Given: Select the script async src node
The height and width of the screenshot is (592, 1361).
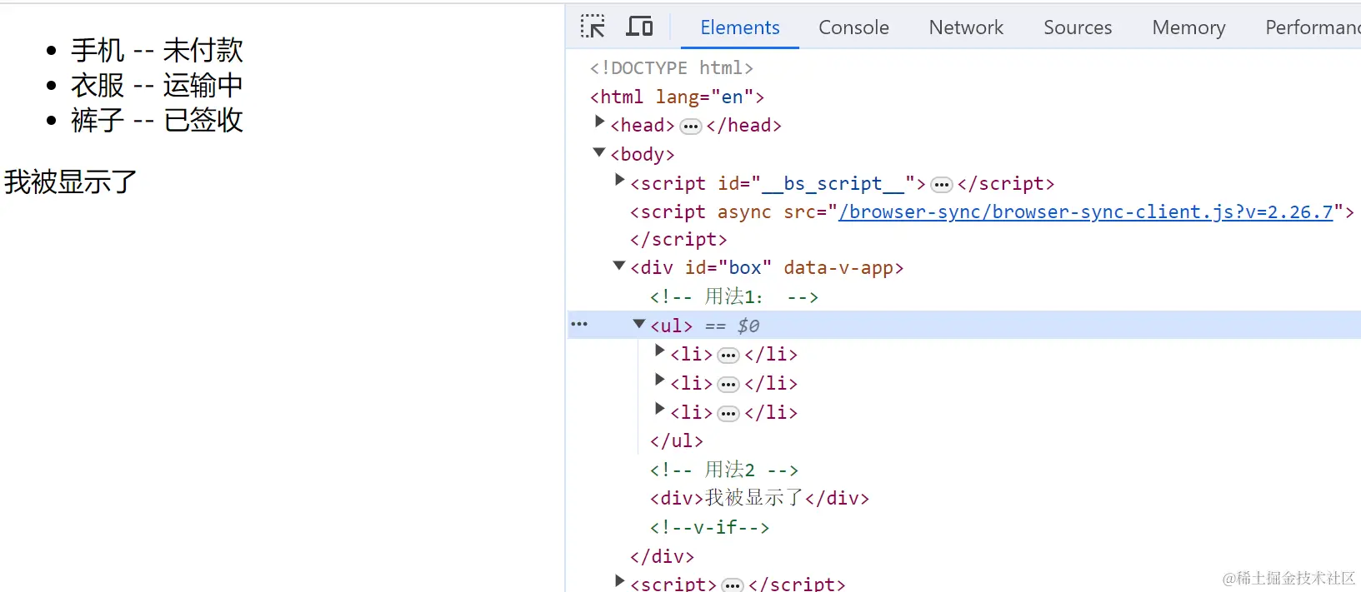Looking at the screenshot, I should 992,212.
